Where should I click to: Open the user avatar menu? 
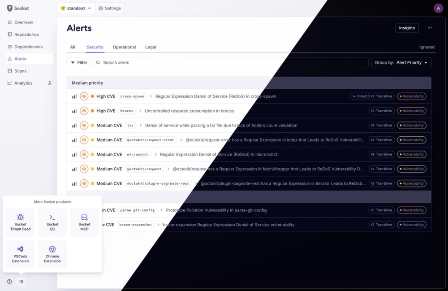click(x=438, y=8)
